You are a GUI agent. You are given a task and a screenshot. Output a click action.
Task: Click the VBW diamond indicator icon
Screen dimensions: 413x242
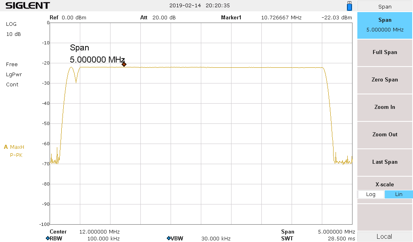pyautogui.click(x=169, y=238)
